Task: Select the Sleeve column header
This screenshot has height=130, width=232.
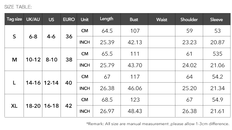Action: coord(216,19)
